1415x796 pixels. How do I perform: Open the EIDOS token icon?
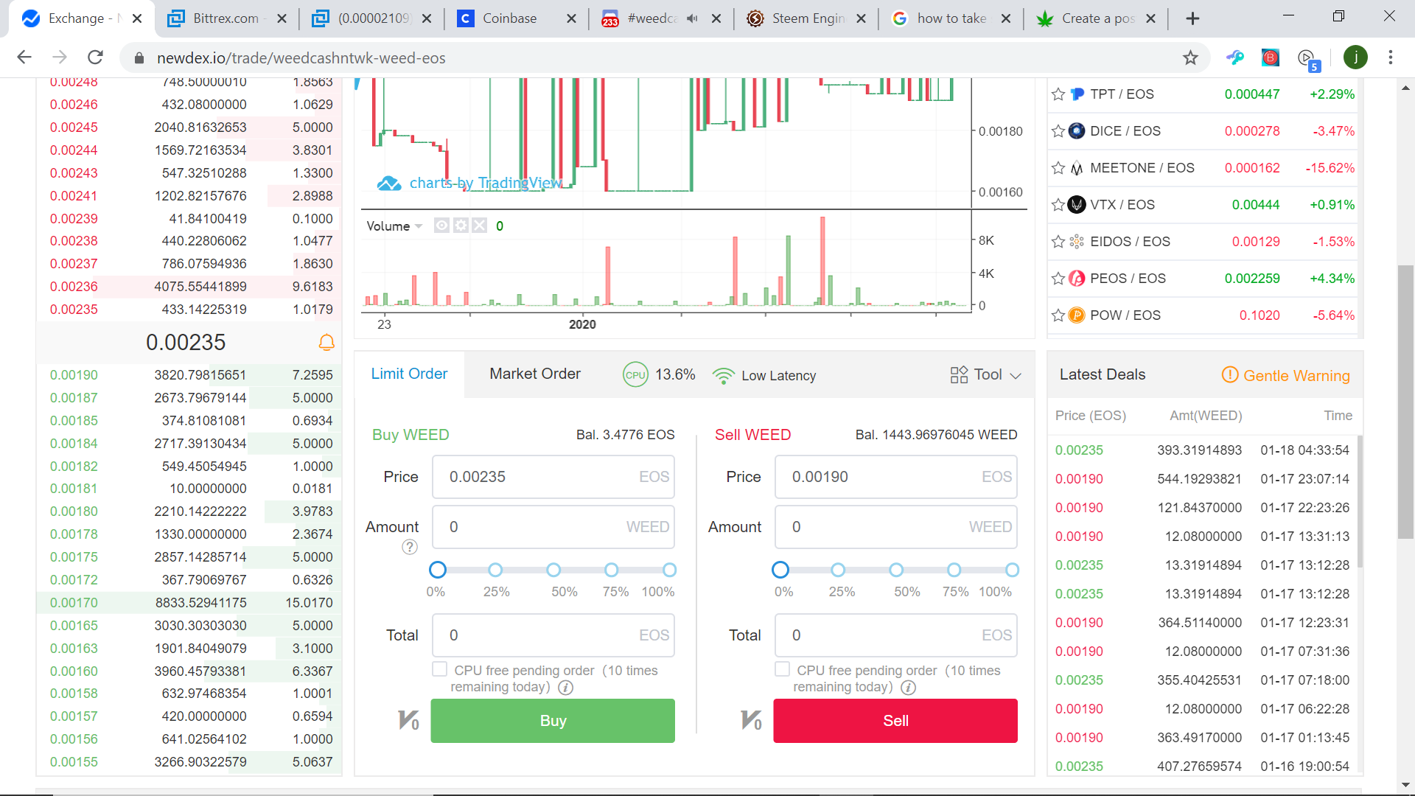[x=1077, y=242]
